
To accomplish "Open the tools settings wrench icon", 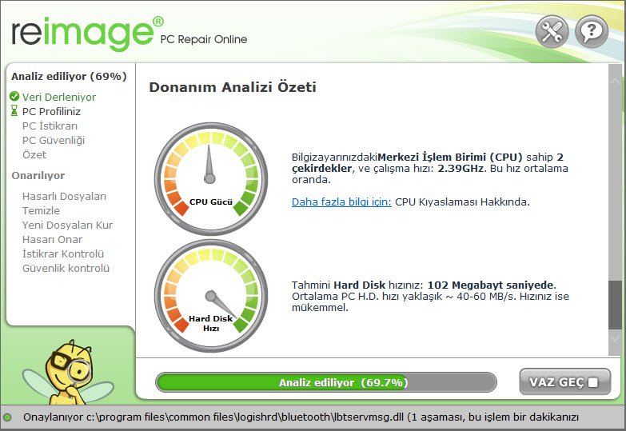I will [552, 31].
